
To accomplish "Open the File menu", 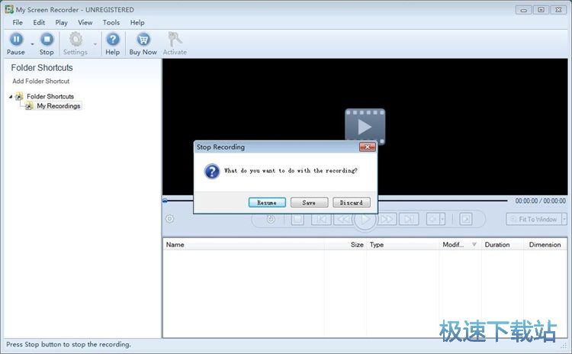I will pyautogui.click(x=18, y=23).
